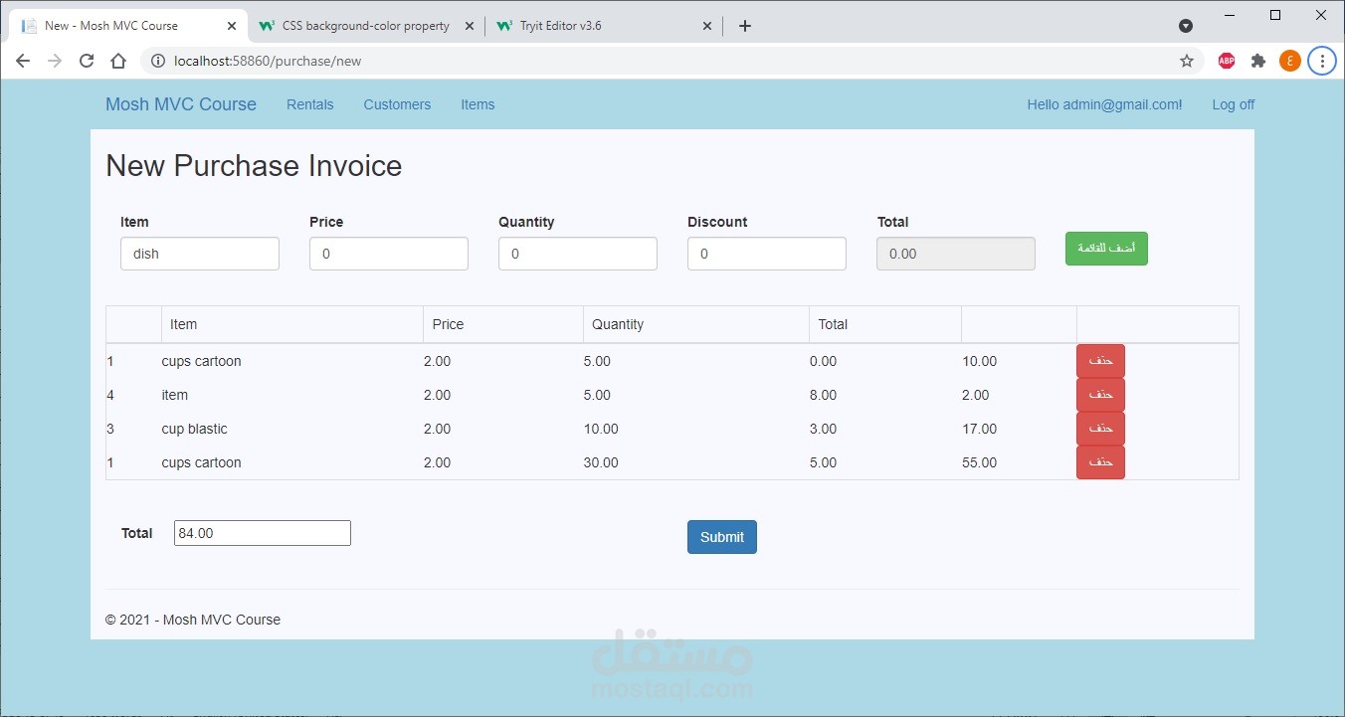Open the Chrome profile avatar
This screenshot has height=717, width=1345.
[x=1290, y=61]
